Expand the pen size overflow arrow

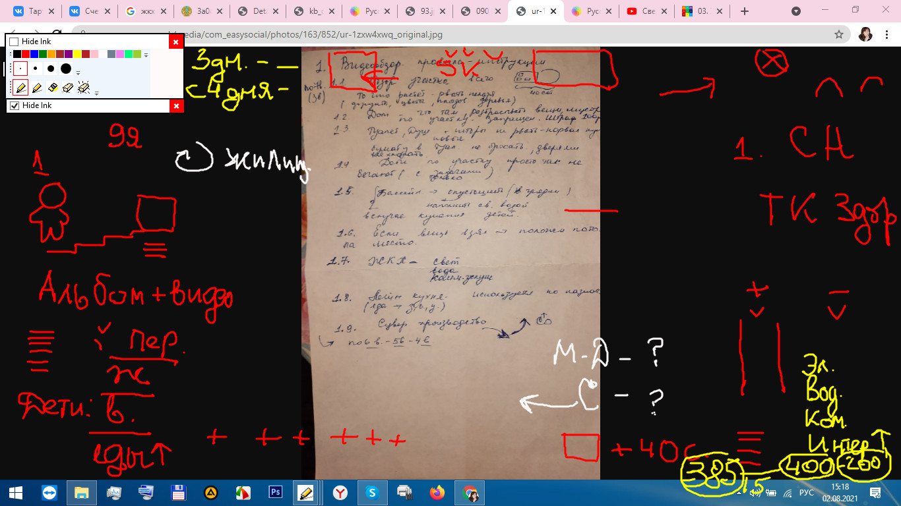(78, 72)
